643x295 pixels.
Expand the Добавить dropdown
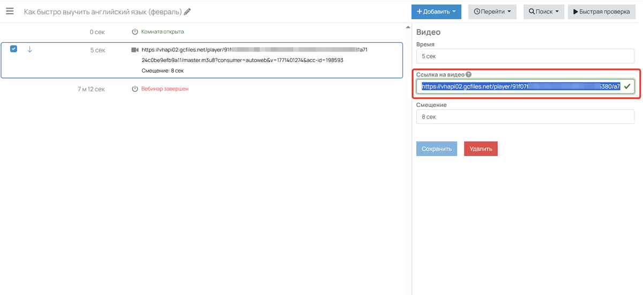coord(436,12)
